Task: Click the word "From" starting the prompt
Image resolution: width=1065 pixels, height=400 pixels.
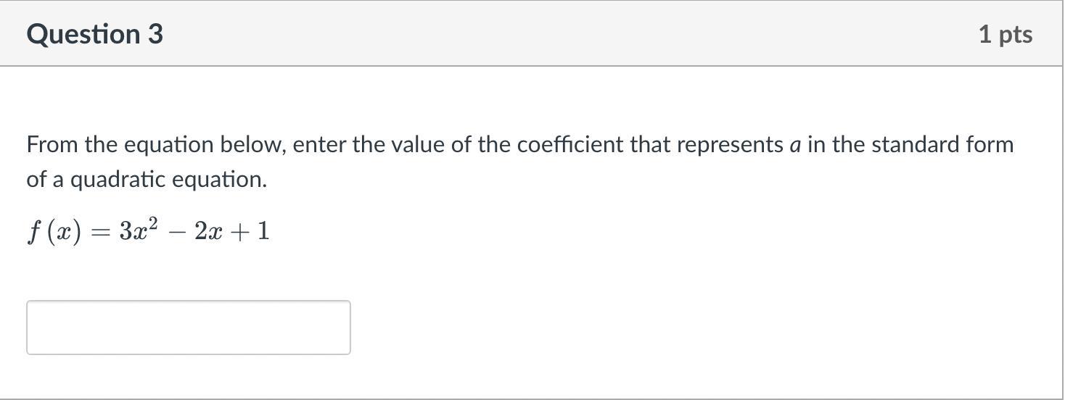Action: (52, 145)
